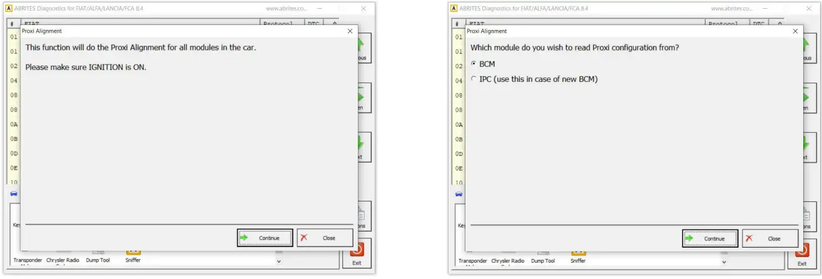This screenshot has height=279, width=822.
Task: Click scrollbar up arrow behind ignition prompt dialog
Action: [335, 23]
